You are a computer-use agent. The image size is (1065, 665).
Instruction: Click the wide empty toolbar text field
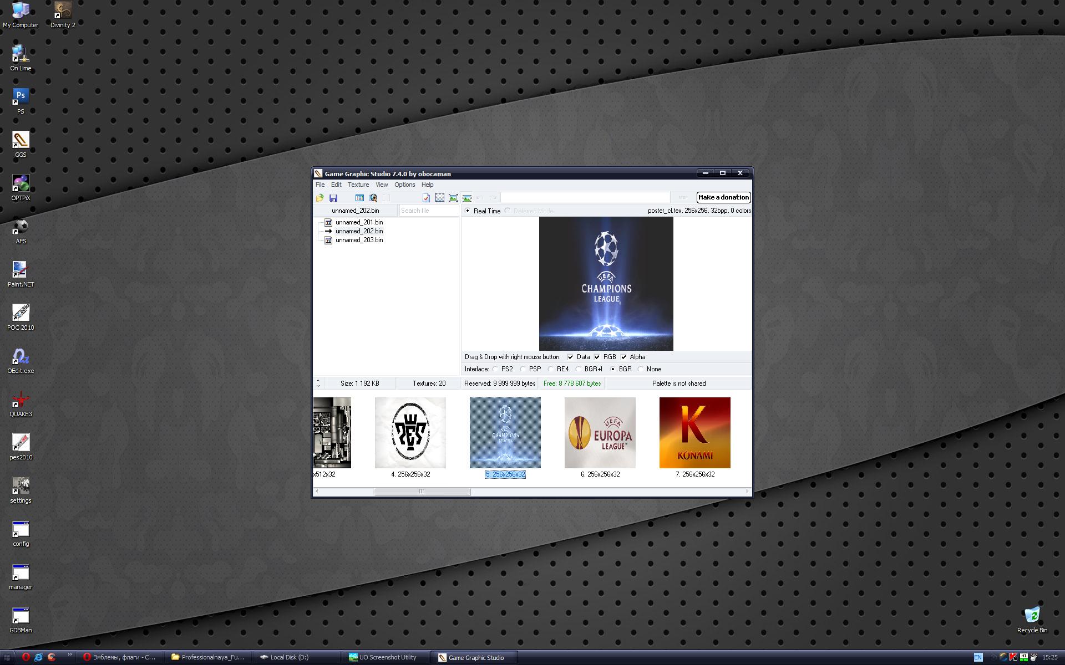[585, 198]
